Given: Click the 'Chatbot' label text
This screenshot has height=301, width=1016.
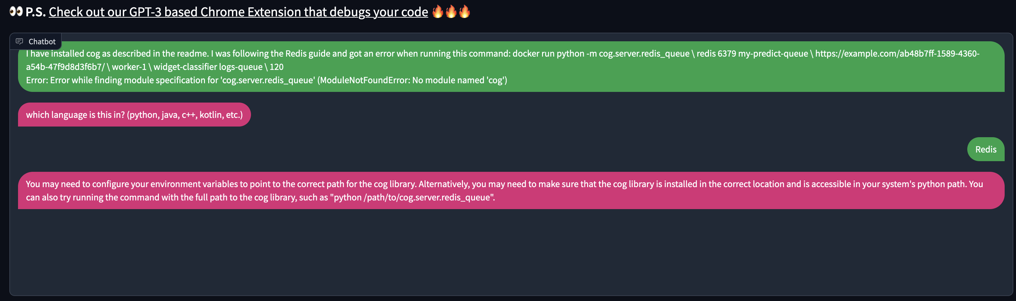Looking at the screenshot, I should click(x=42, y=41).
